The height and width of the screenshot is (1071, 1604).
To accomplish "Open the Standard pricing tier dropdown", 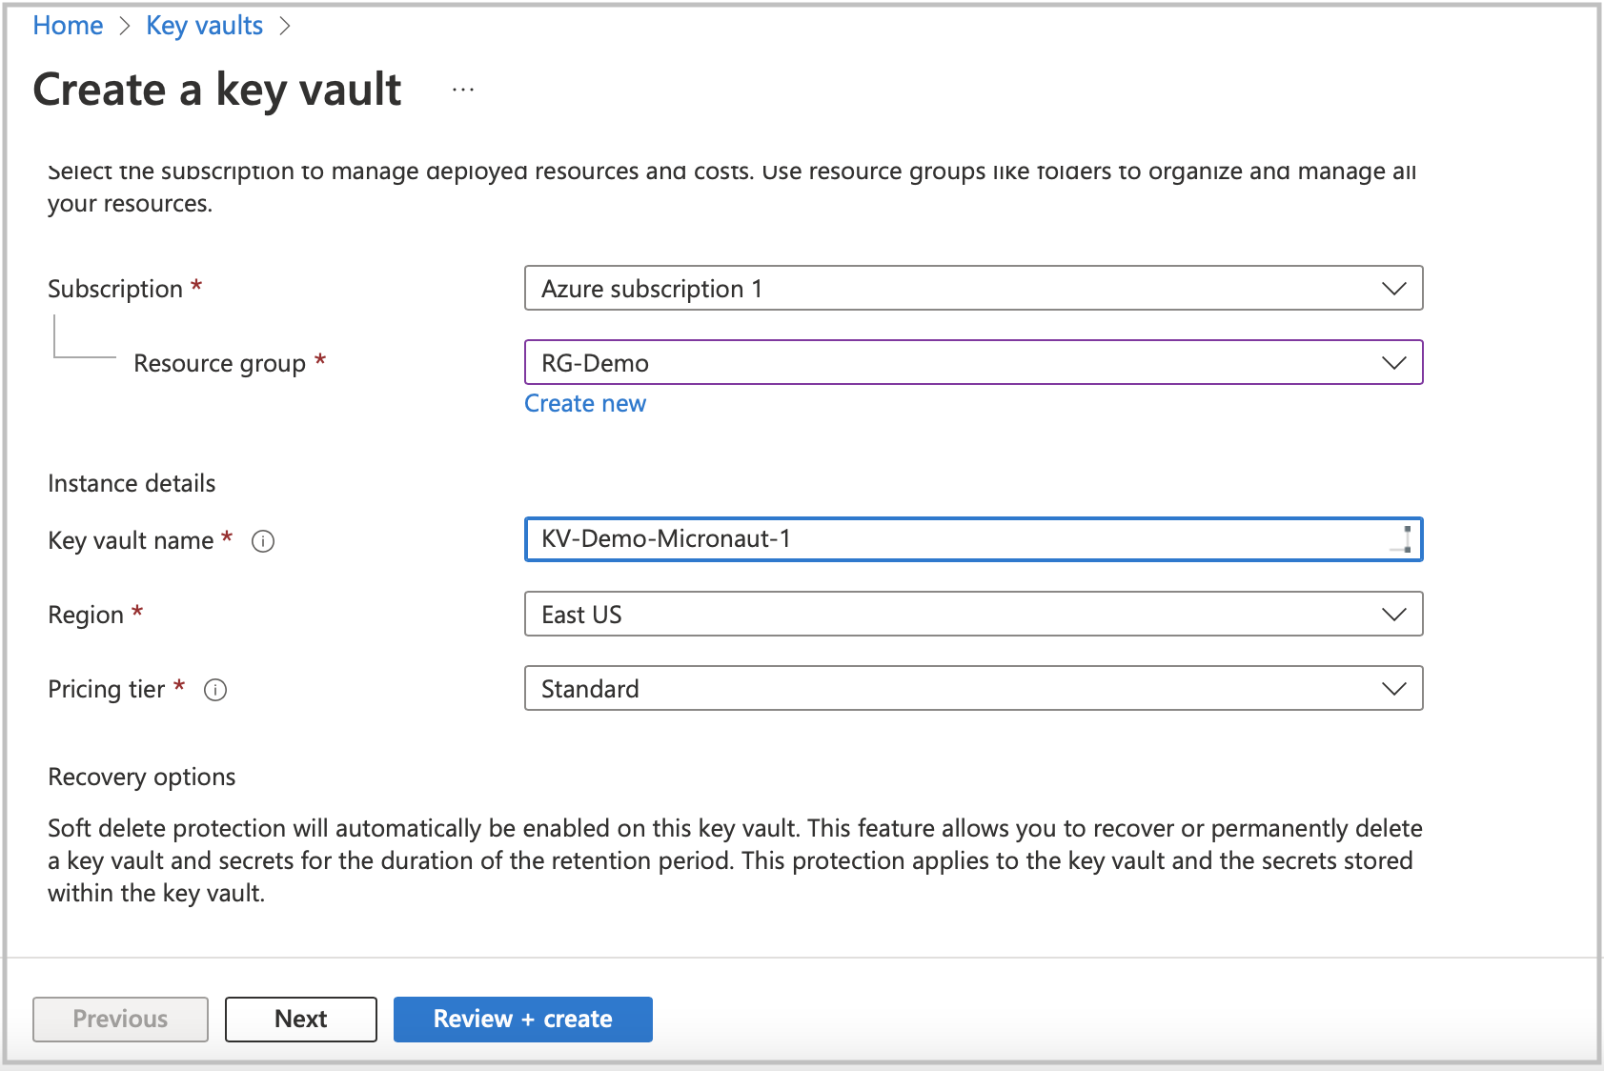I will (x=973, y=688).
